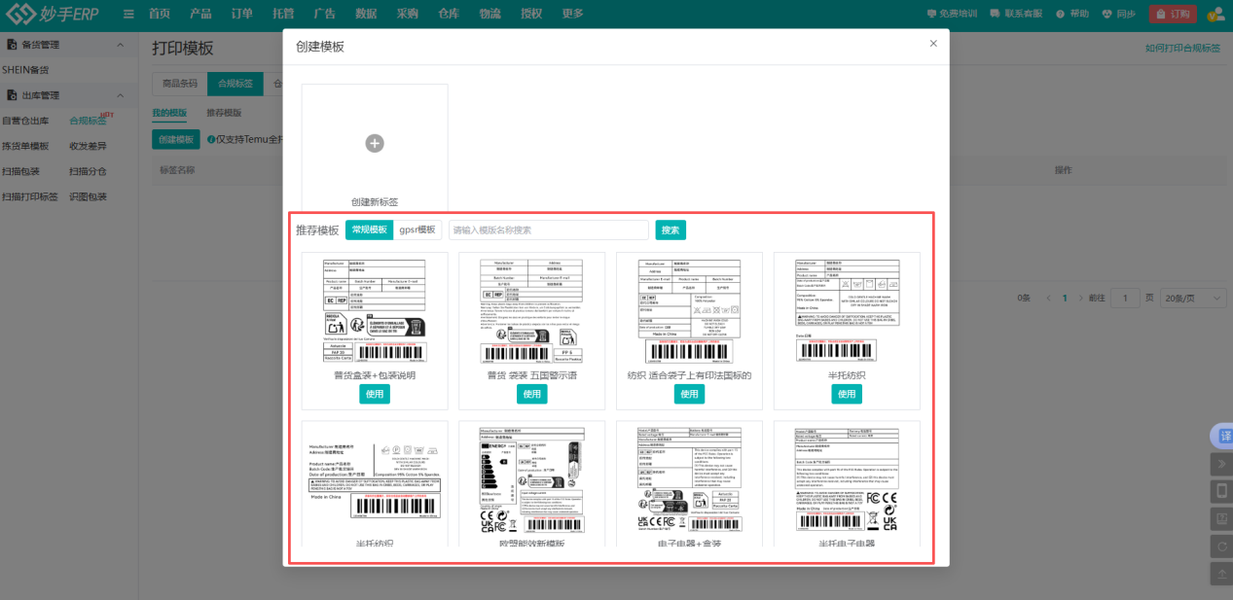
Task: Click the hamburger menu icon in header
Action: point(128,14)
